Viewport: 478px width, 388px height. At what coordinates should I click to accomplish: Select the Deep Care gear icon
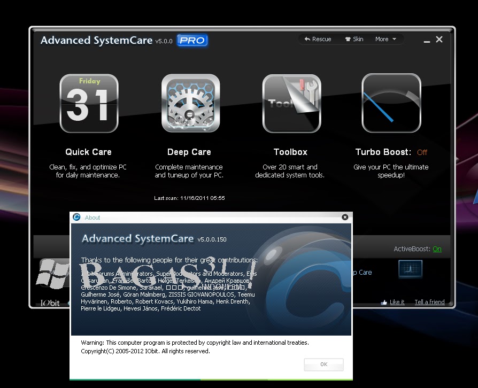point(190,104)
